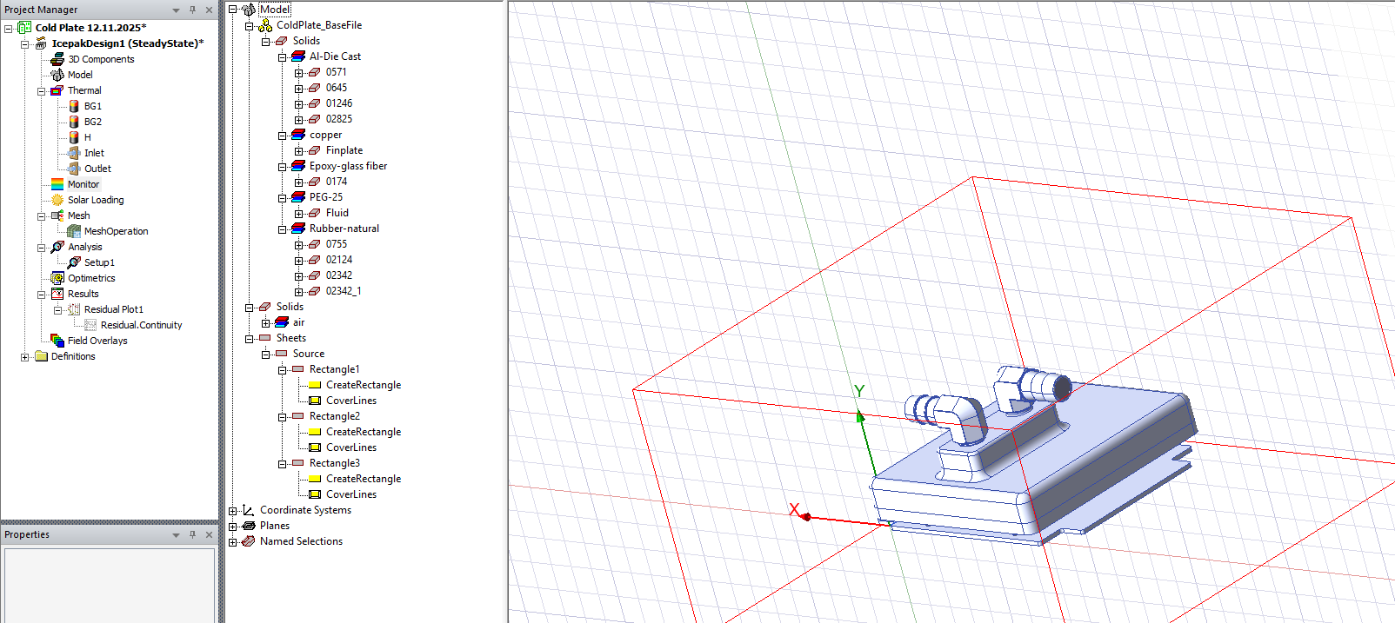Screen dimensions: 1395x623
Task: Close the Project Manager panel
Action: click(x=209, y=10)
